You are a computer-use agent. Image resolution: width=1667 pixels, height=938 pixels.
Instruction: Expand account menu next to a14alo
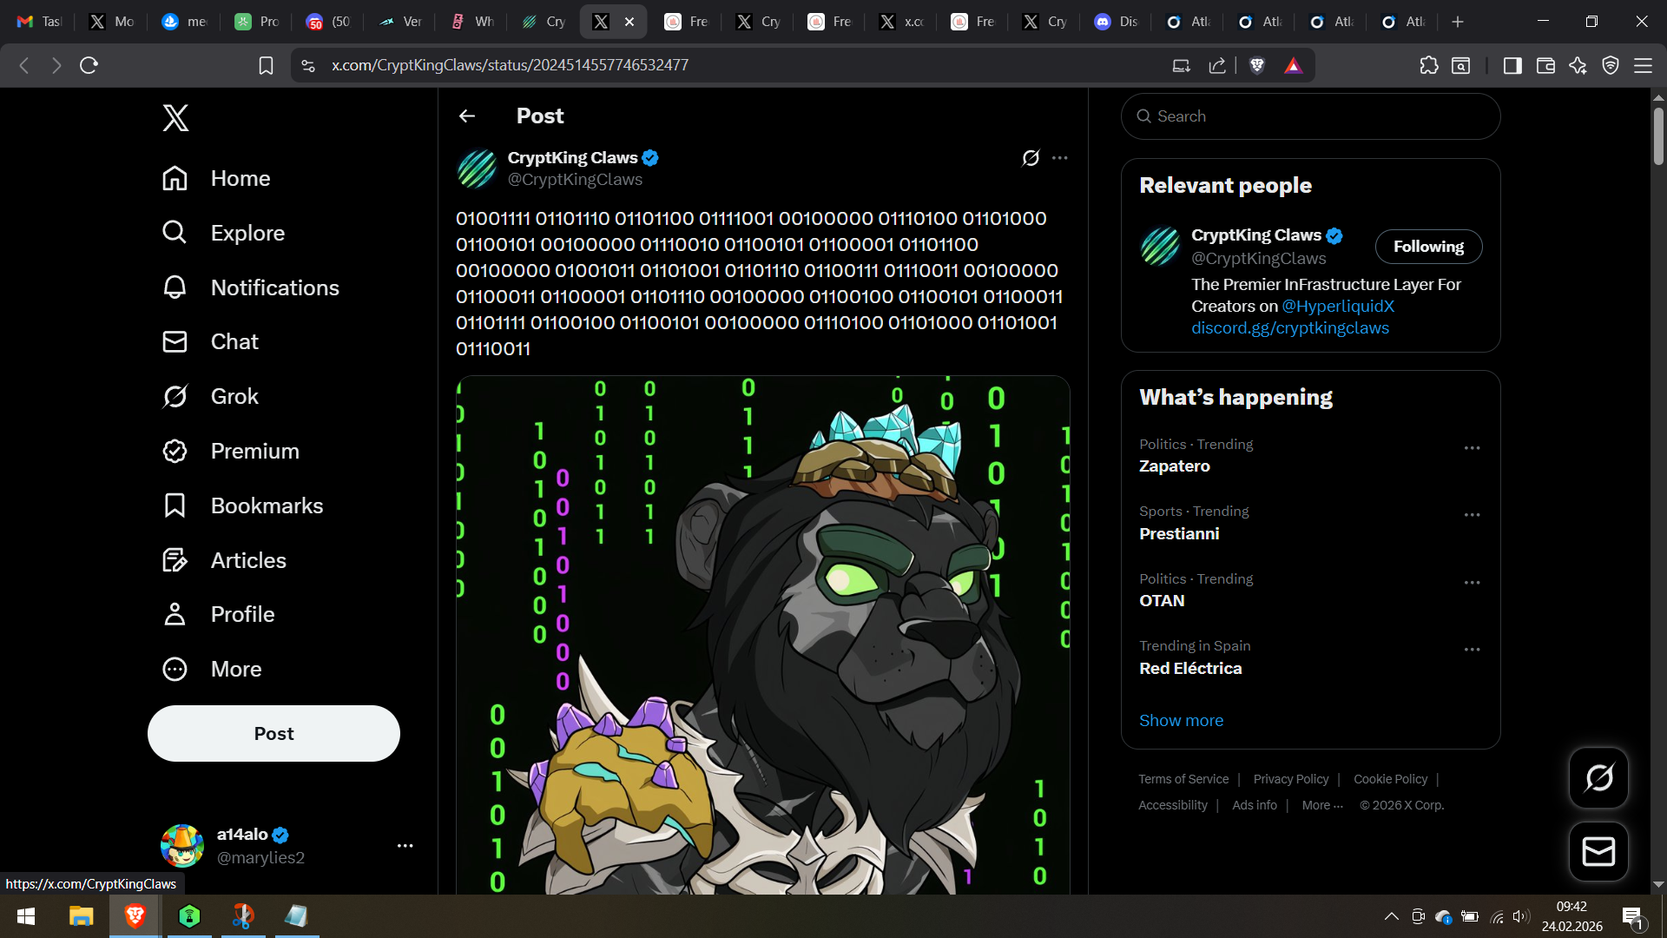[405, 845]
